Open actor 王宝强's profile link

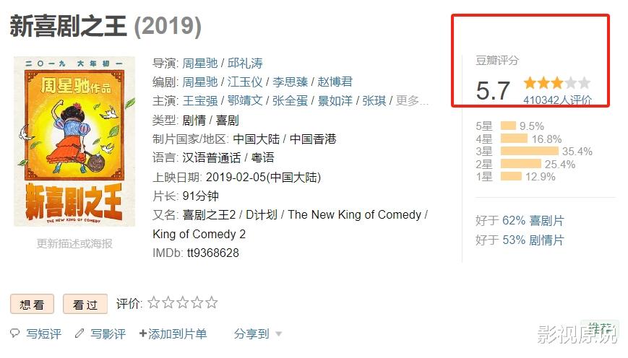200,100
